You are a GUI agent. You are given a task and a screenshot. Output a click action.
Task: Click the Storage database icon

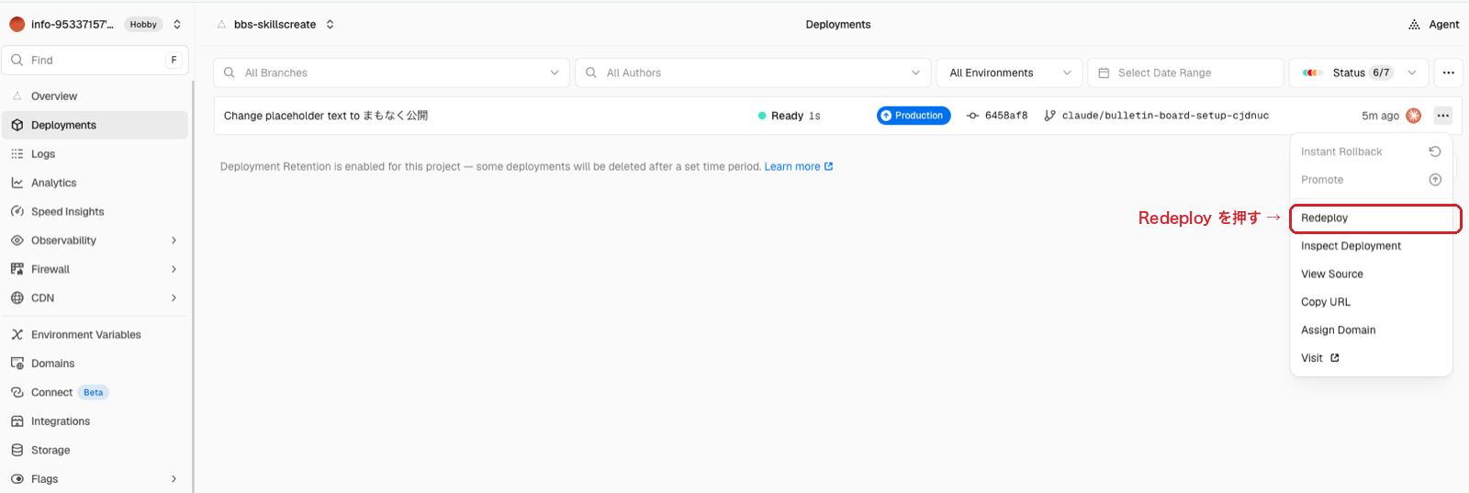pyautogui.click(x=17, y=450)
